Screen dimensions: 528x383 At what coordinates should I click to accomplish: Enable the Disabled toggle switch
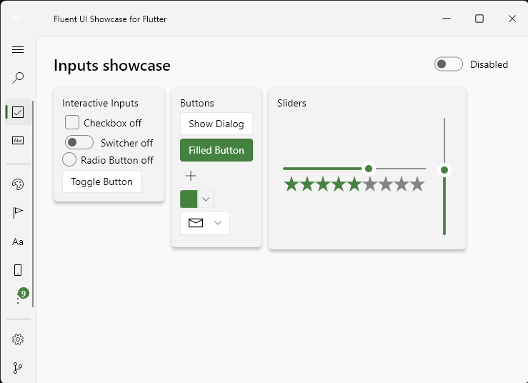click(449, 64)
